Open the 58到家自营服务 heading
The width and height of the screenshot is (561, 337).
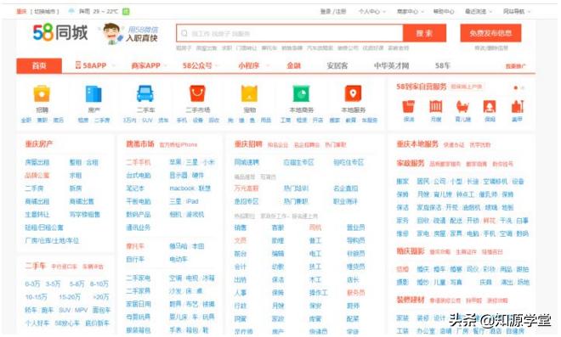pos(422,86)
